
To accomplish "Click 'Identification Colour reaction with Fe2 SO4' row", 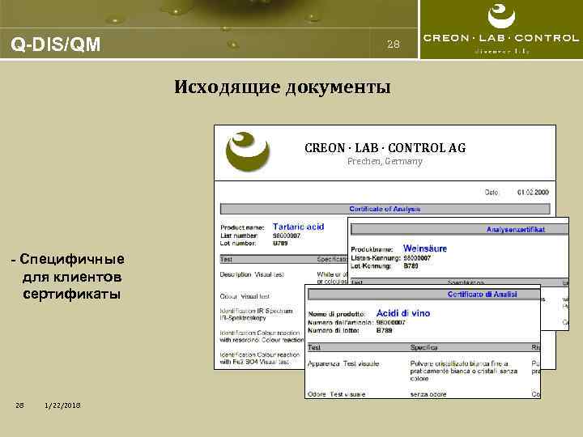I will click(x=260, y=359).
